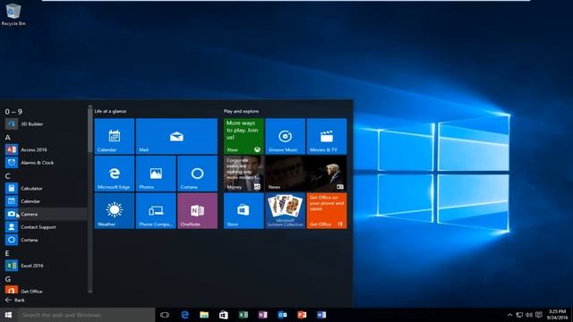573x322 pixels.
Task: Open Edge from the taskbar
Action: [x=185, y=315]
